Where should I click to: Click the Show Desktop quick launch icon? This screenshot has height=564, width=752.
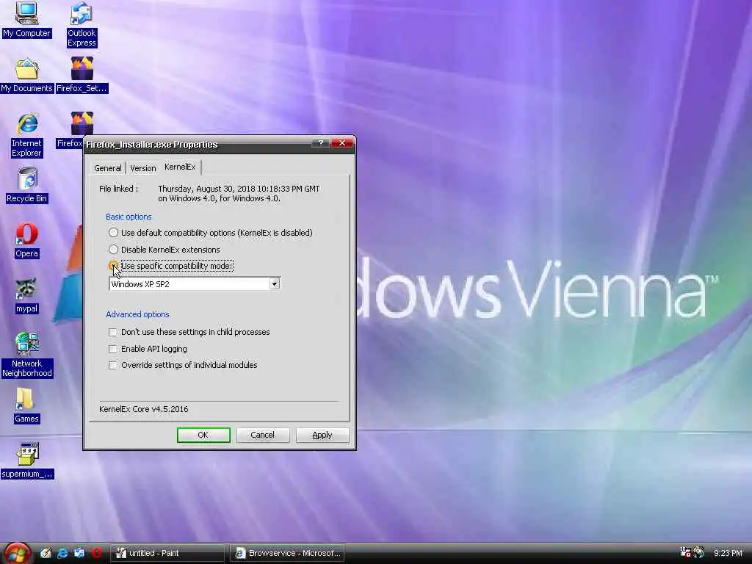click(x=46, y=553)
